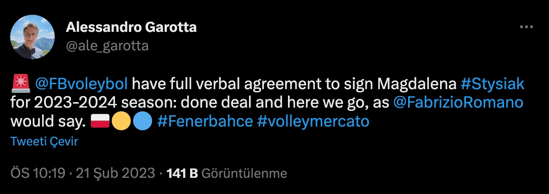Click Tweeti Çevir to translate tweet
Viewport: 549px width, 194px height.
[x=44, y=141]
